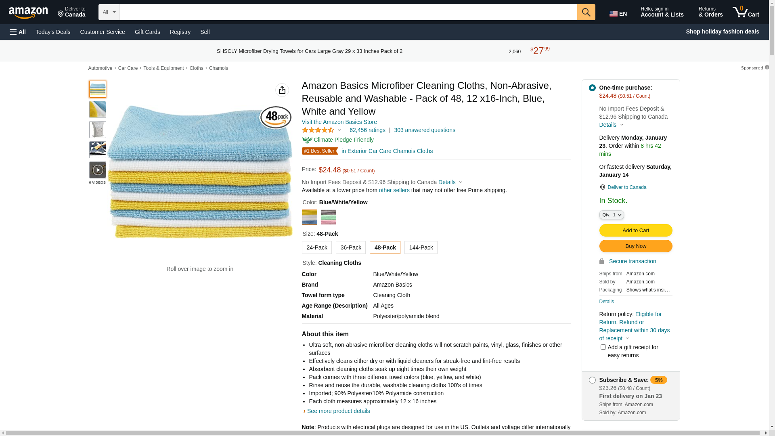Viewport: 775px width, 436px height.
Task: Check the gift receipt checkbox
Action: [603, 347]
